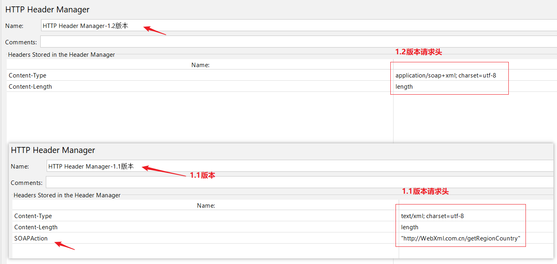Click the Name field containing "HTTP Header Manager-1.2版本"
This screenshot has height=264, width=557.
click(x=279, y=26)
